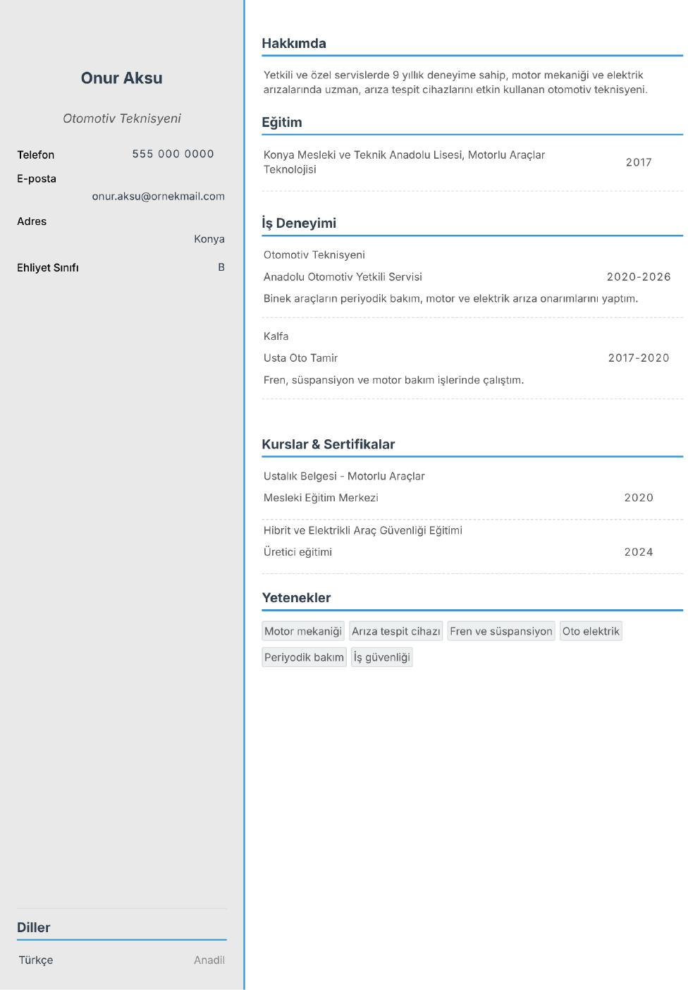
Task: Click the Oto elektrik skill tag
Action: point(591,631)
